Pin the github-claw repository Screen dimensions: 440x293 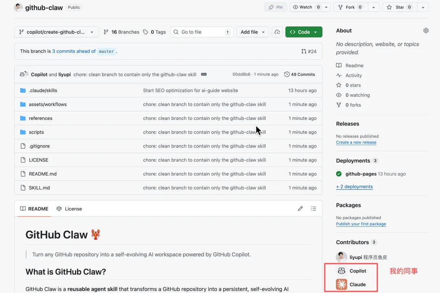[275, 7]
